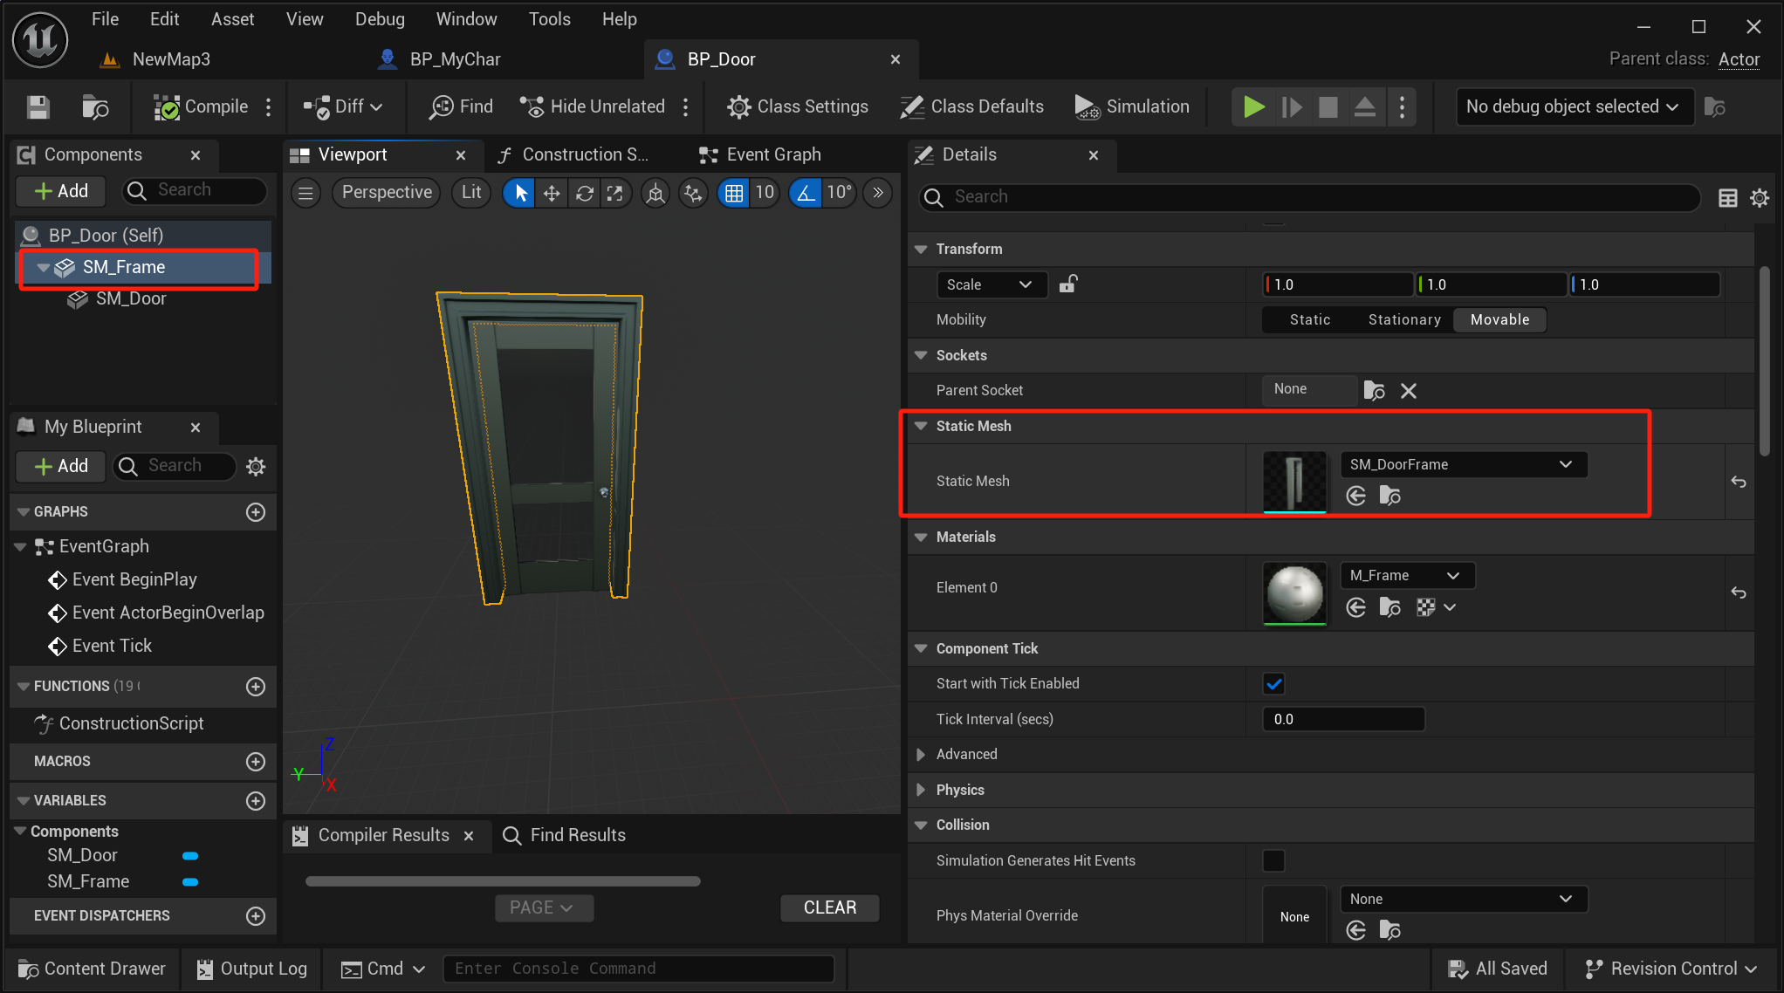Click CLEAR in Compiler Results

click(x=830, y=907)
